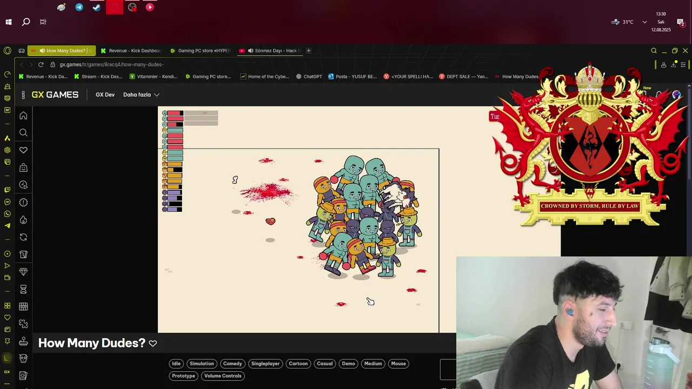Open the diamond icon in GX sidebar

tap(23, 272)
